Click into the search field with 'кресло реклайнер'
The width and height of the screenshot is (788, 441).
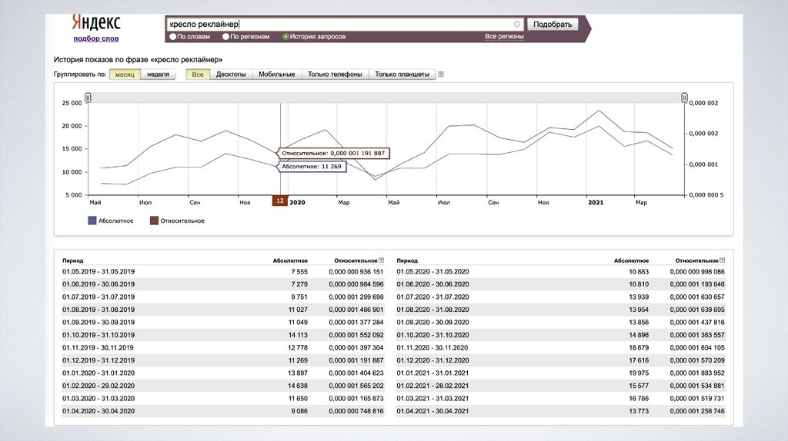click(339, 24)
